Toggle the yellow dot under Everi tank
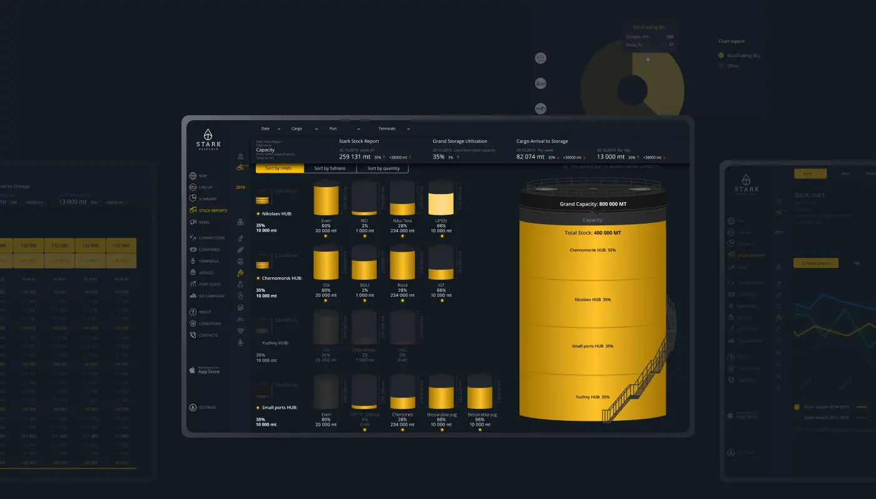Viewport: 876px width, 499px height. [326, 236]
